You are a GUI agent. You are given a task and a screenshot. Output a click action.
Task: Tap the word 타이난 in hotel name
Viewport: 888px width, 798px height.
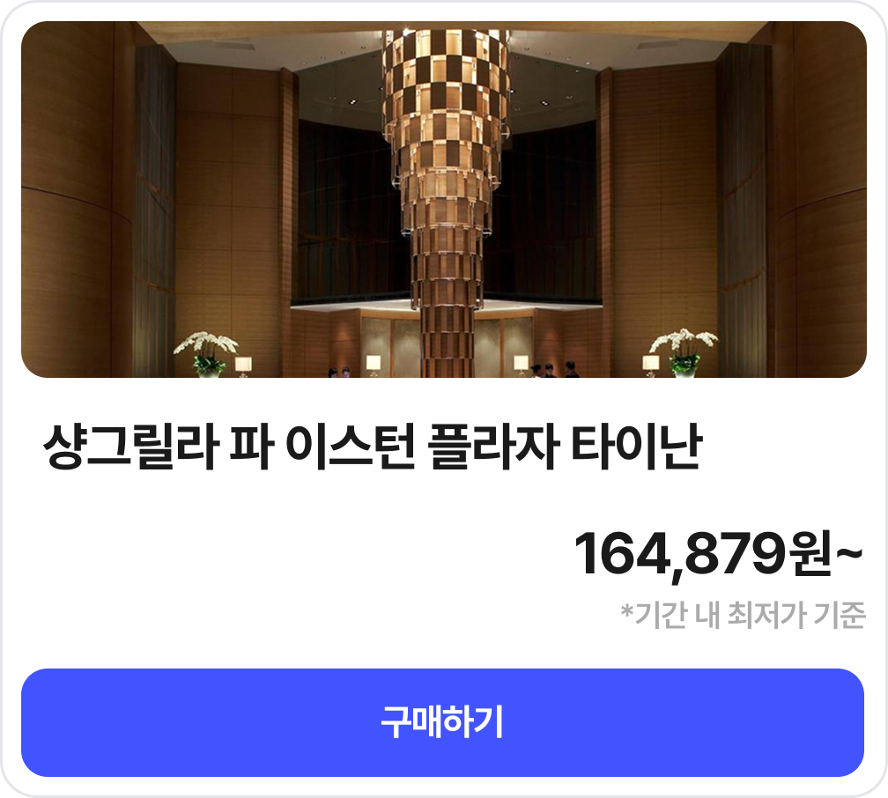(637, 447)
